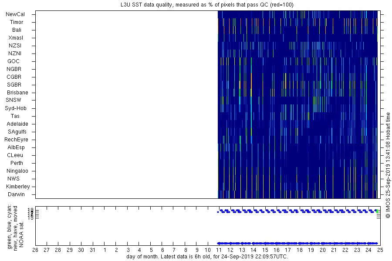
Task: Click the IMOS copyright timestamp text
Action: [388, 166]
